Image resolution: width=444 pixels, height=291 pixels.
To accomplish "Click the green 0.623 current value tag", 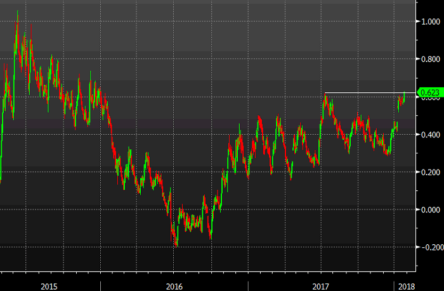I will tap(430, 92).
